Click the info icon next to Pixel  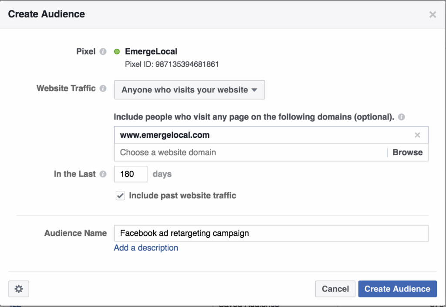pos(103,51)
